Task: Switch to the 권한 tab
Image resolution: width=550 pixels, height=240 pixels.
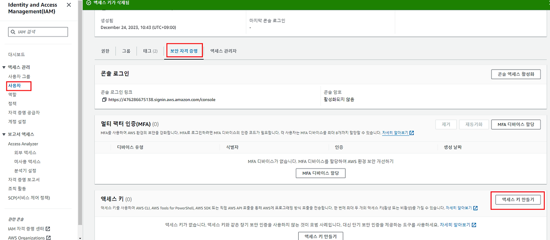Action: click(x=105, y=51)
